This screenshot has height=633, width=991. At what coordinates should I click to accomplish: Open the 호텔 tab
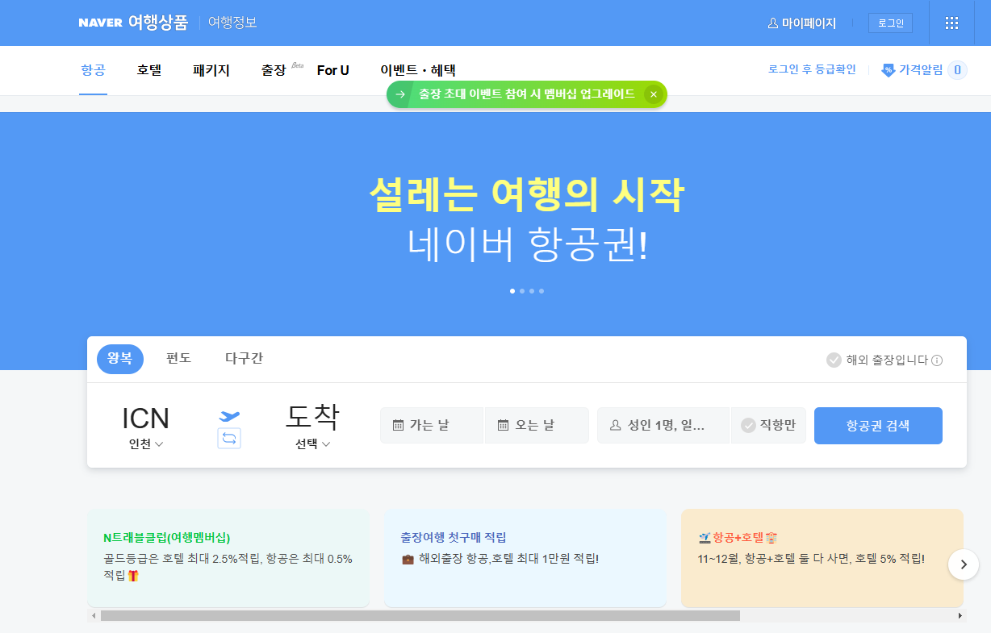(149, 70)
